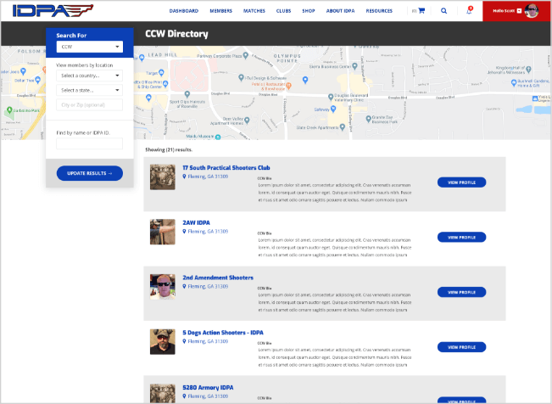Click the user avatar next to Hello Scott
552x404 pixels.
pos(532,11)
